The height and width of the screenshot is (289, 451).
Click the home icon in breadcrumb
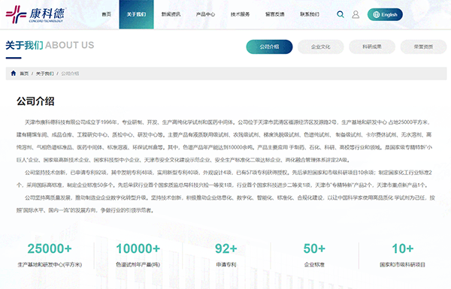[x=14, y=74]
